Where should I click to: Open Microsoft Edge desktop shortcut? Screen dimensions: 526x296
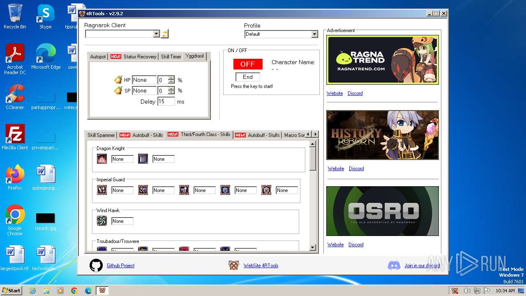46,57
